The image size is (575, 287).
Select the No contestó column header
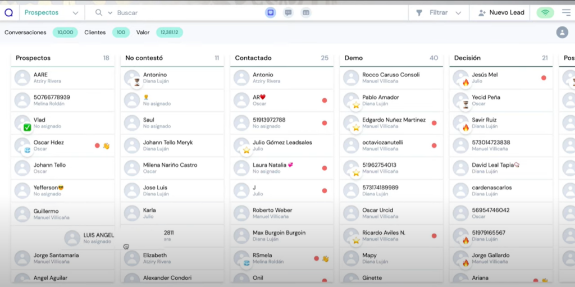point(172,58)
